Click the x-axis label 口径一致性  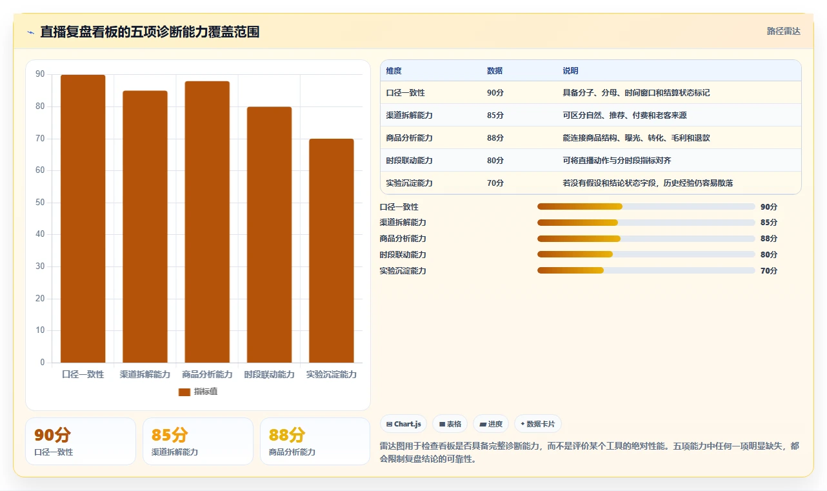click(83, 374)
